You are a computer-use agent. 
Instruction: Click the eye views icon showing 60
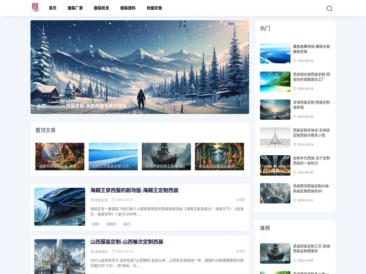(x=237, y=200)
